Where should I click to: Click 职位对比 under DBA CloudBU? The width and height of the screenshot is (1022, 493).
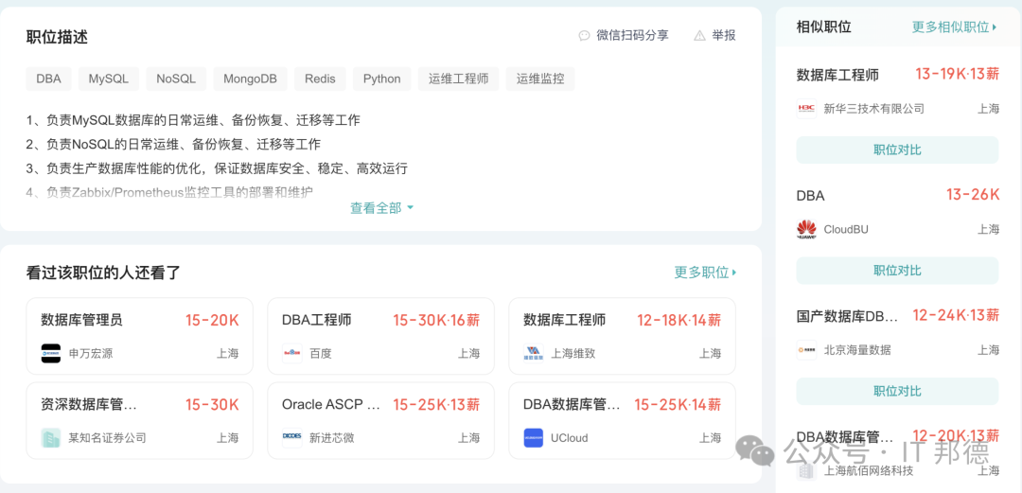[x=897, y=271]
